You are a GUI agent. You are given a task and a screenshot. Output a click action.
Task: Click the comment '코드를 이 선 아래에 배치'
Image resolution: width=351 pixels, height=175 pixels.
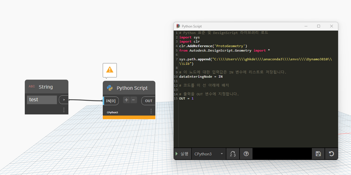tap(204, 85)
